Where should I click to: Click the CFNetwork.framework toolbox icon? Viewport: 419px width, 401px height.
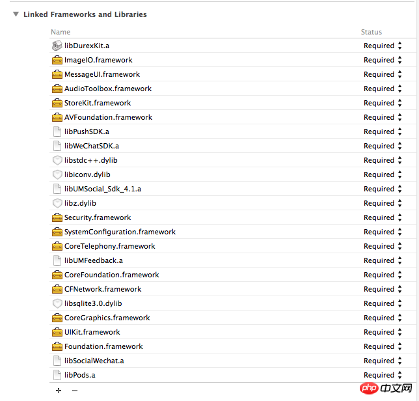click(57, 289)
